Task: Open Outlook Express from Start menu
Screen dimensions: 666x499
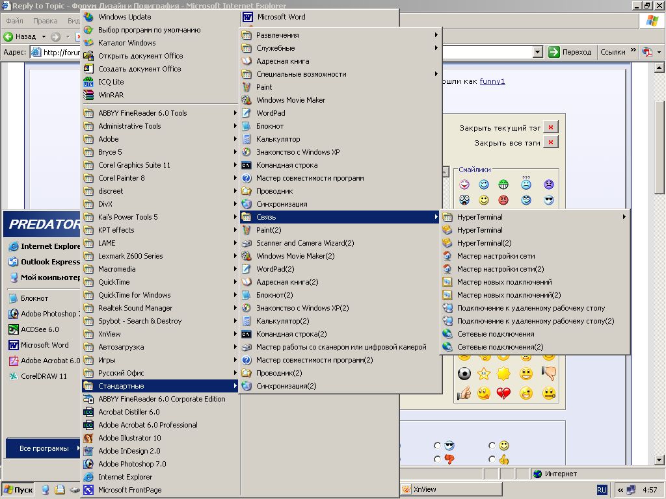Action: pos(44,262)
